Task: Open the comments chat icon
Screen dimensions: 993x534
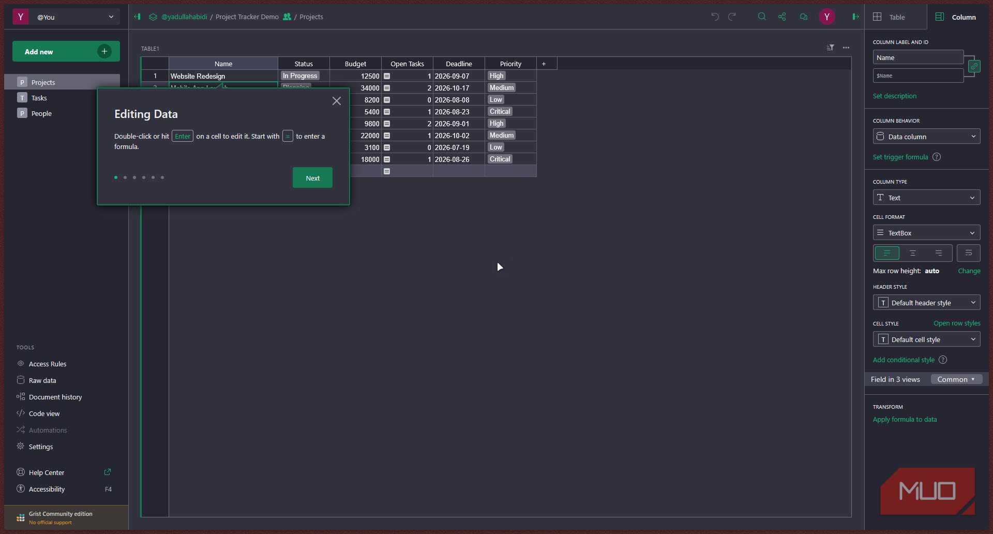Action: [x=803, y=17]
